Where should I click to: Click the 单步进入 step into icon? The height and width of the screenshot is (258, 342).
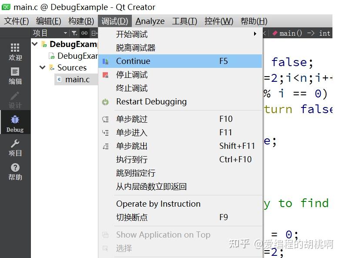(105, 133)
